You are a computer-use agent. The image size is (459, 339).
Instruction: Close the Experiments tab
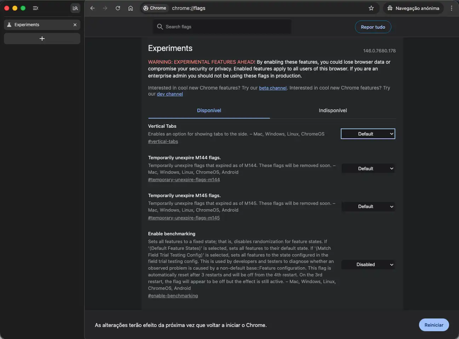[x=75, y=25]
